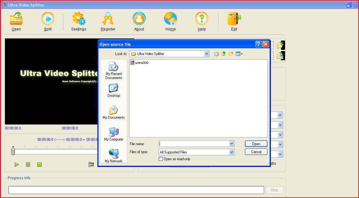
Task: Open the About dialog icon
Action: pos(139,19)
